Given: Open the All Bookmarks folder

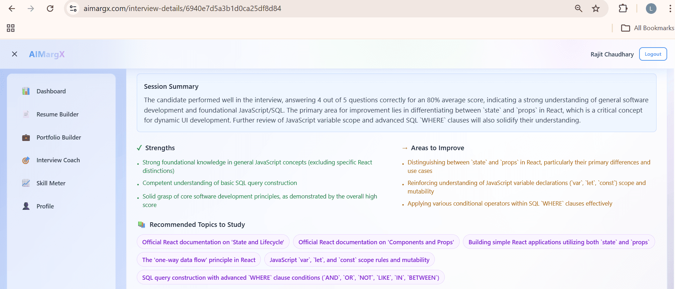Looking at the screenshot, I should coord(647,28).
